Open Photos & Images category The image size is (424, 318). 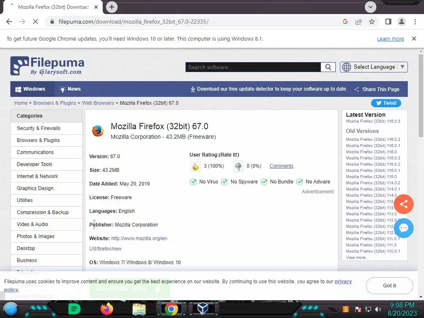pyautogui.click(x=46, y=236)
